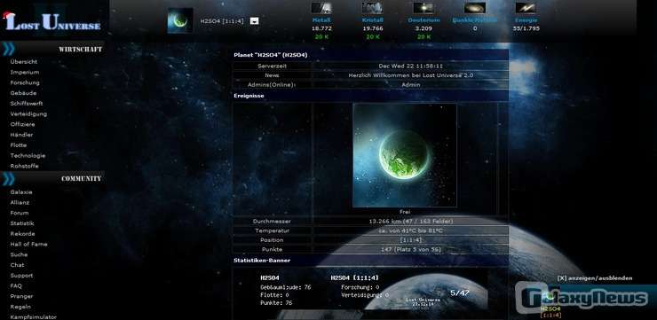The height and width of the screenshot is (320, 657).
Task: Open Technologie link
Action: [x=28, y=156]
